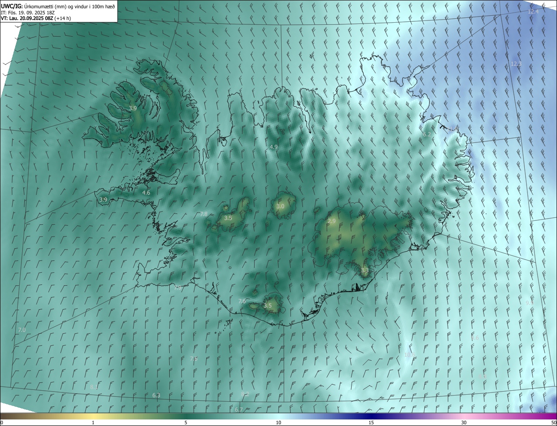Viewport: 557px width, 426px height.
Task: Pick the 3.3 value label
Action: [x=365, y=270]
